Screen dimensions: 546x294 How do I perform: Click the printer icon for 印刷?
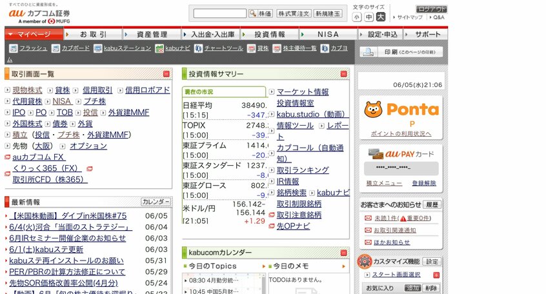point(368,52)
